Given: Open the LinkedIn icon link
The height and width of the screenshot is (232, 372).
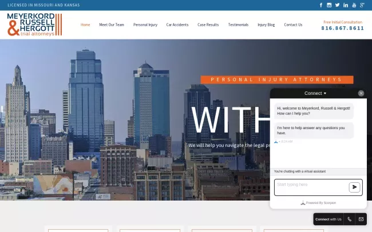Looking at the screenshot, I should click(346, 5).
